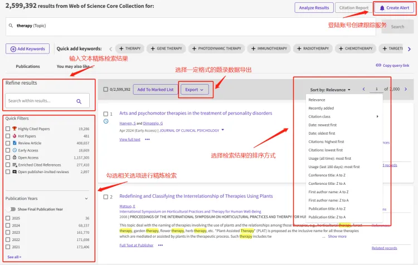
Task: Toggle Show Final Publication Year switch
Action: (x=11, y=209)
